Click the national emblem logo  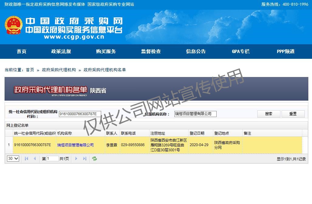click(13, 25)
